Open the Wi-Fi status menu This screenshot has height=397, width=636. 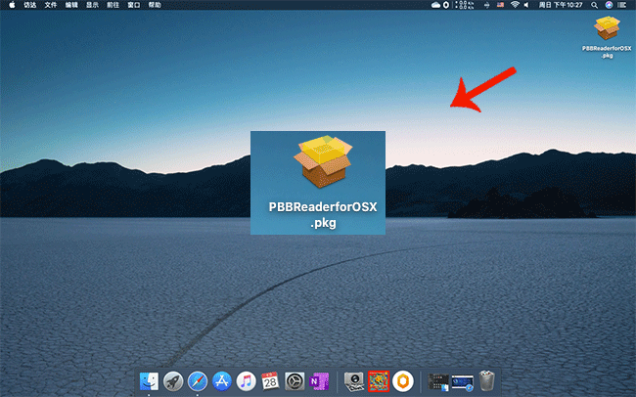coord(515,5)
